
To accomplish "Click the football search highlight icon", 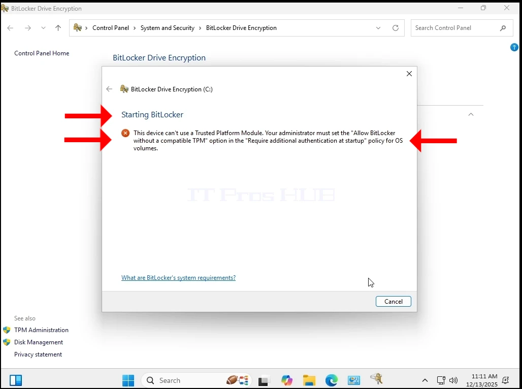I will [237, 380].
